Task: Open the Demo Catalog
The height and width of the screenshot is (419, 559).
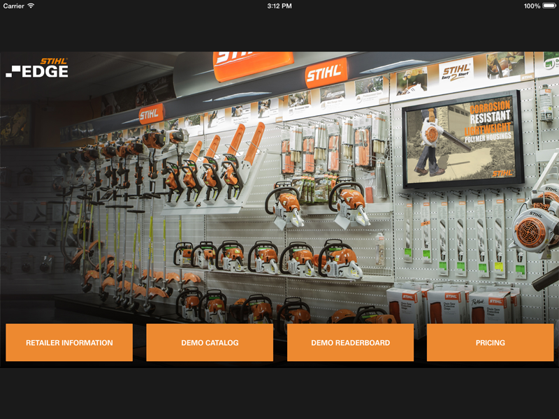Action: (x=210, y=342)
